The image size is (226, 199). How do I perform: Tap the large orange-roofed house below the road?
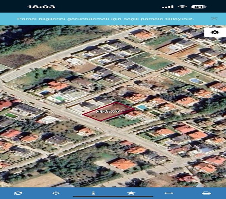(122, 164)
